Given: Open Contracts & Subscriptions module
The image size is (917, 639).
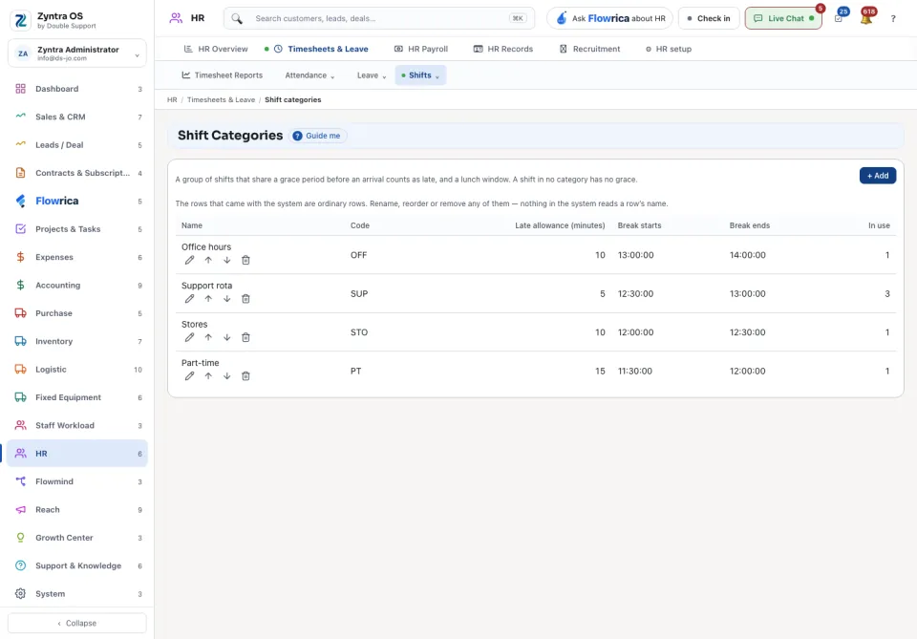Looking at the screenshot, I should coord(77,173).
